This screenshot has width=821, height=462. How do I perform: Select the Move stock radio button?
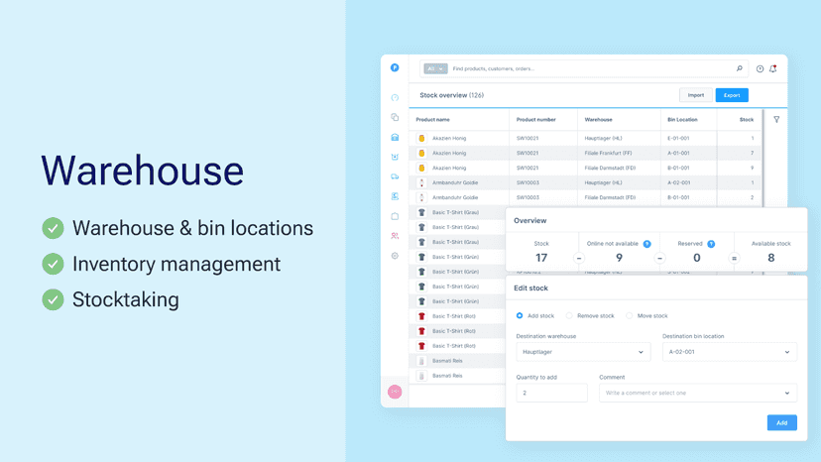[x=630, y=316]
